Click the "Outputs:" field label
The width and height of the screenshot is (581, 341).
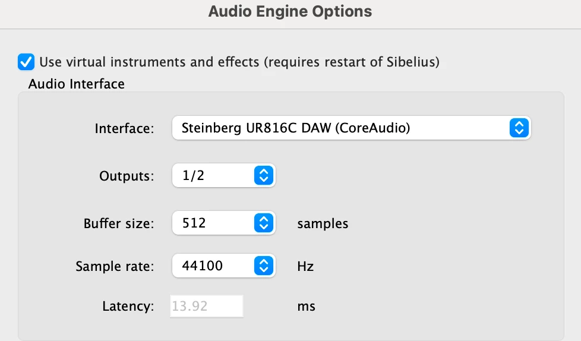[127, 176]
